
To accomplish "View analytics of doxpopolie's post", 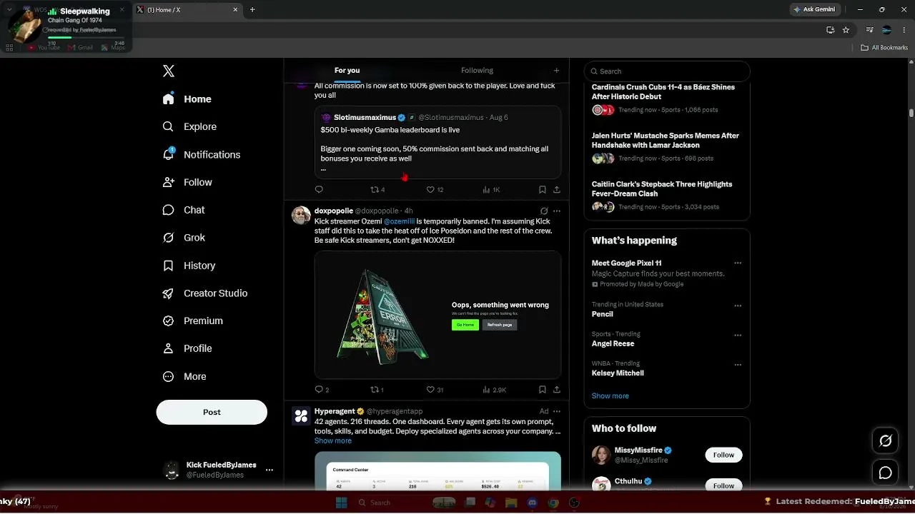I will coord(494,390).
